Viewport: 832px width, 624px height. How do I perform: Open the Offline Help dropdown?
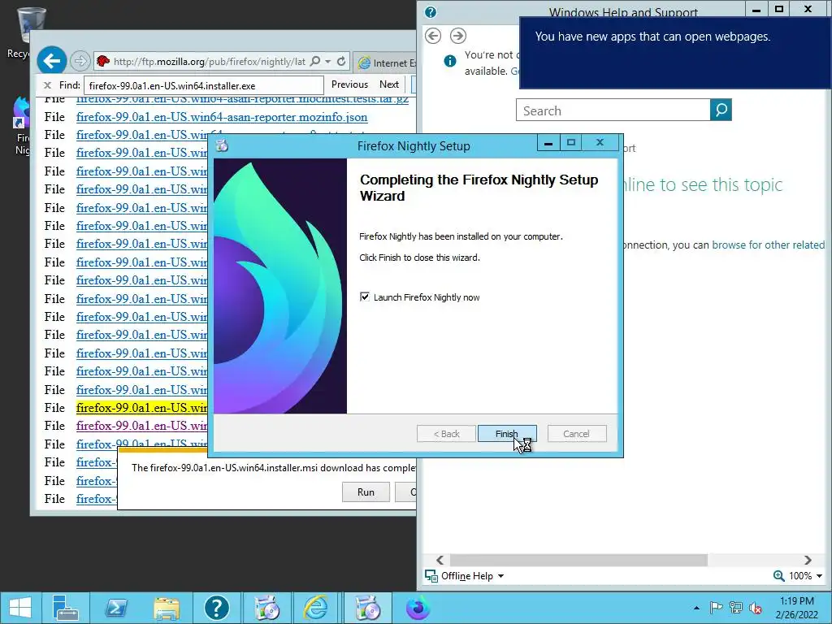pos(464,576)
